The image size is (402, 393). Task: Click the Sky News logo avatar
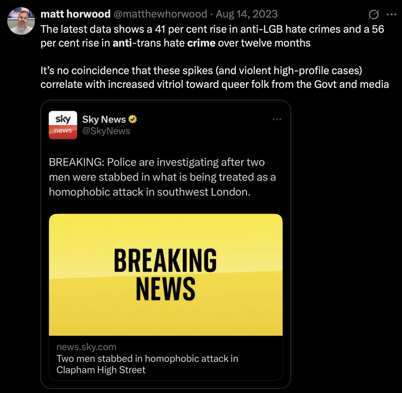tap(63, 125)
